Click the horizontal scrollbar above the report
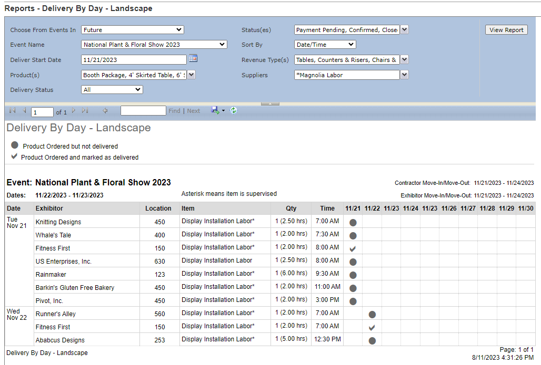Screen dimensions: 541x365 click(x=270, y=103)
